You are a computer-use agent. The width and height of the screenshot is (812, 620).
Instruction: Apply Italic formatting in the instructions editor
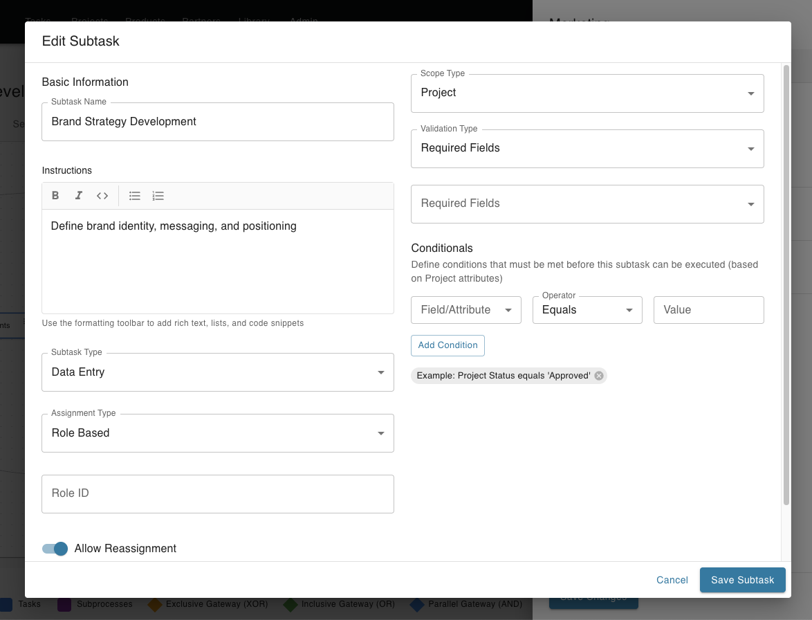point(79,195)
